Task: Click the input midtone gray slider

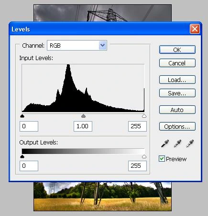Action: coord(83,116)
